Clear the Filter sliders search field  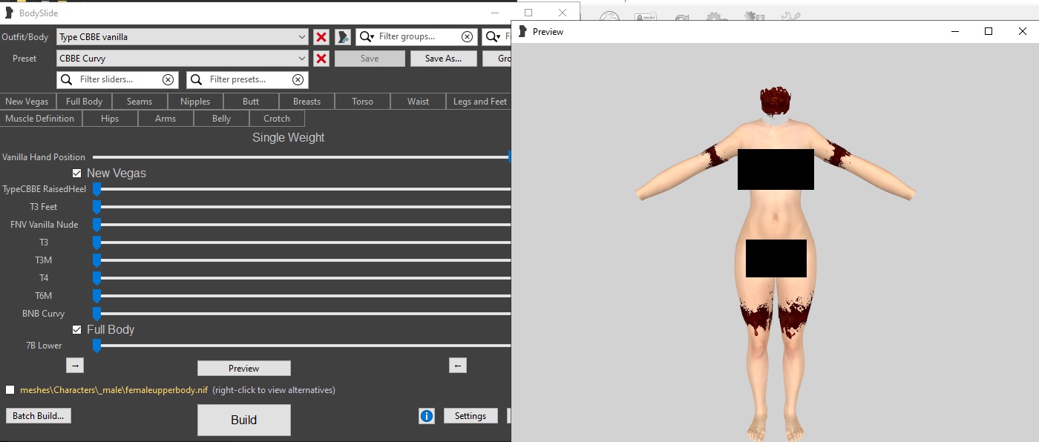[168, 79]
